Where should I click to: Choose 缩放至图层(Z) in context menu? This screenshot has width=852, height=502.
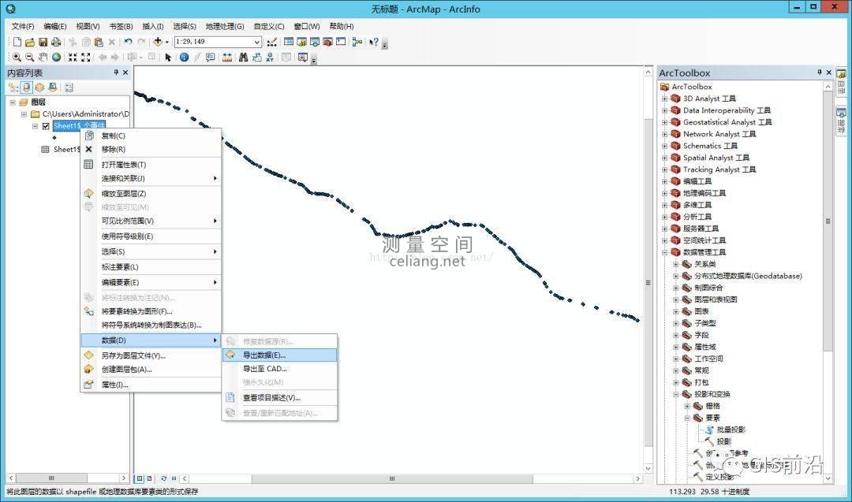click(x=151, y=194)
